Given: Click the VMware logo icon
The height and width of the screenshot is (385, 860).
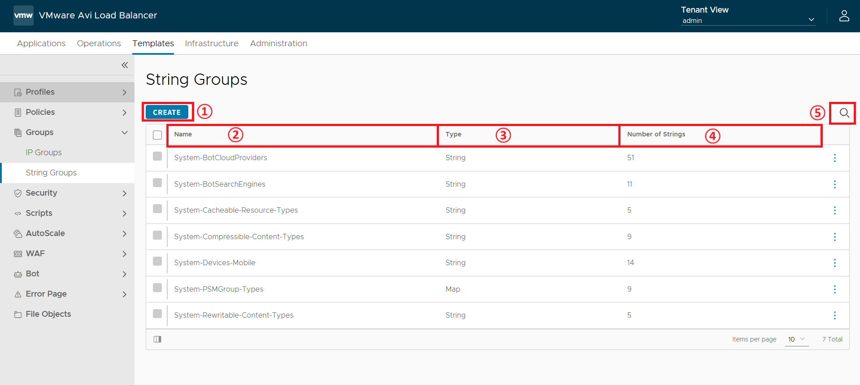Looking at the screenshot, I should tap(23, 15).
